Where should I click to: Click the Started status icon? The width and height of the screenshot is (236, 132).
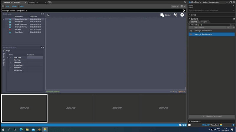162,15
